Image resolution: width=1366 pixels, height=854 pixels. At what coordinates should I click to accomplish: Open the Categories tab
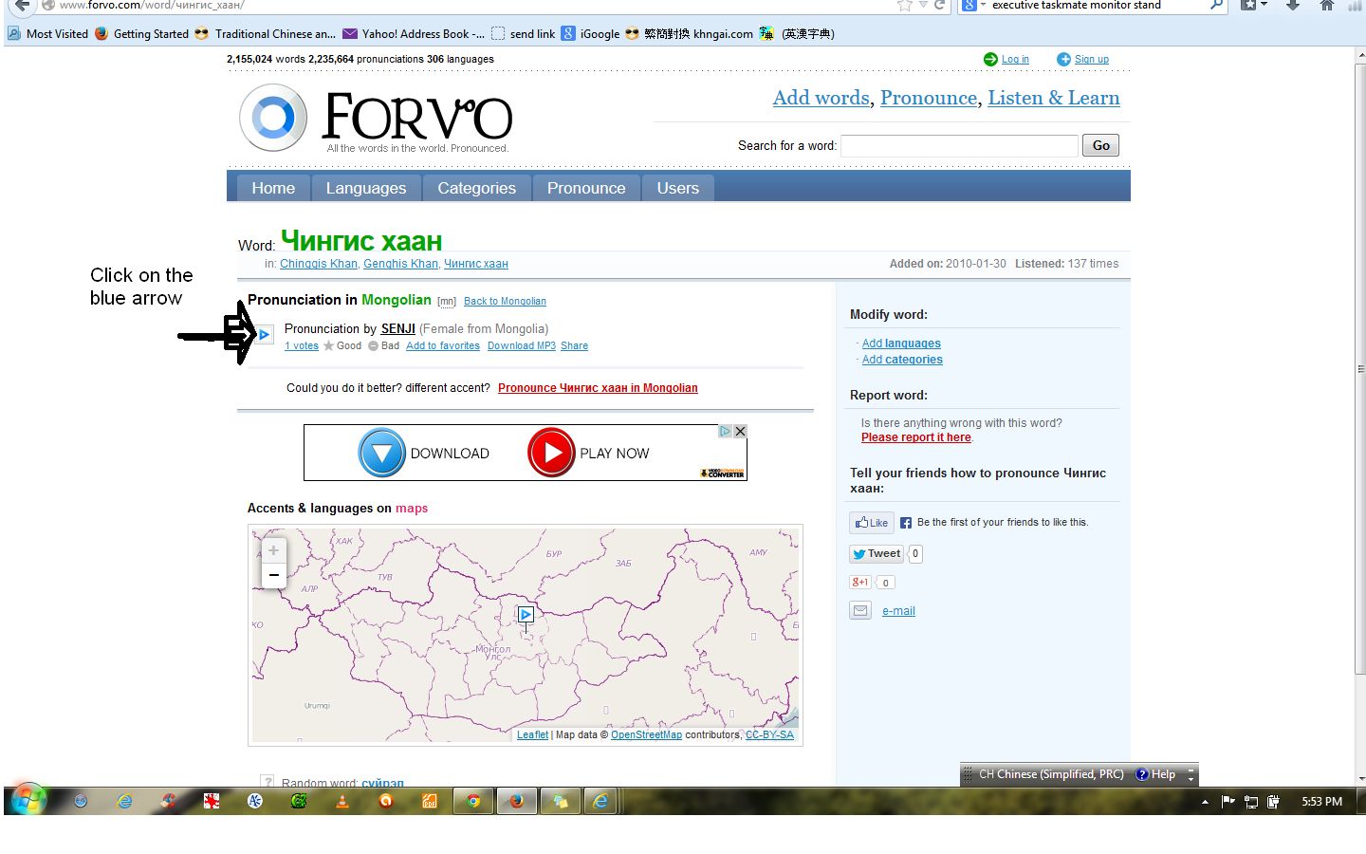(477, 188)
